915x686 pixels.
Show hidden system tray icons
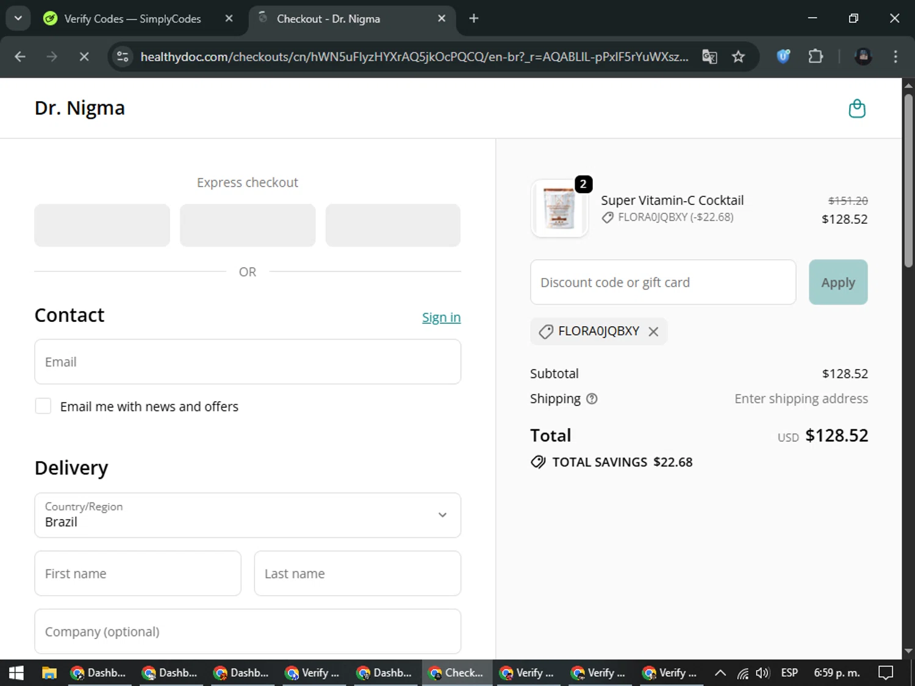[x=720, y=673]
